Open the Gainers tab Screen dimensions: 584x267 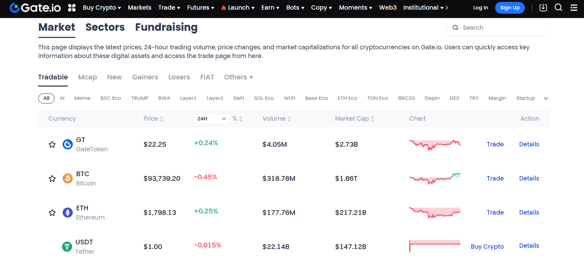pyautogui.click(x=145, y=77)
